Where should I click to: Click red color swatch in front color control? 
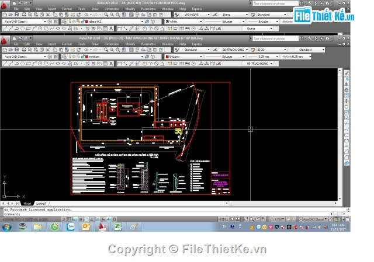click(x=167, y=57)
